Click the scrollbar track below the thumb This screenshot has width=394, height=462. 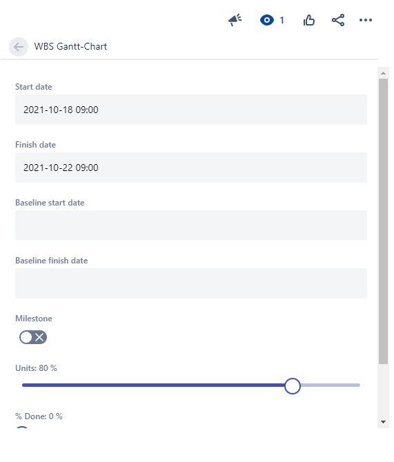pyautogui.click(x=384, y=390)
